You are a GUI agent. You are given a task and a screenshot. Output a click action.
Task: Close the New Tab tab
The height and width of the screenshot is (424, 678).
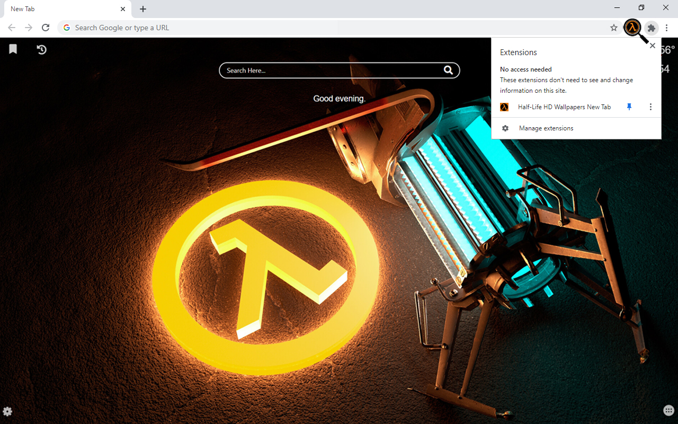[123, 9]
